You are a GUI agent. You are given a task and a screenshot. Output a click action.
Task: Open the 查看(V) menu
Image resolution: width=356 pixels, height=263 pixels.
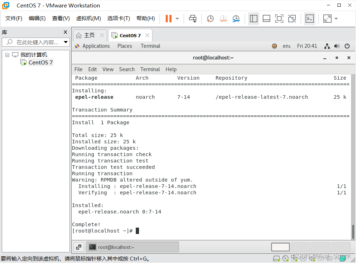pyautogui.click(x=61, y=18)
